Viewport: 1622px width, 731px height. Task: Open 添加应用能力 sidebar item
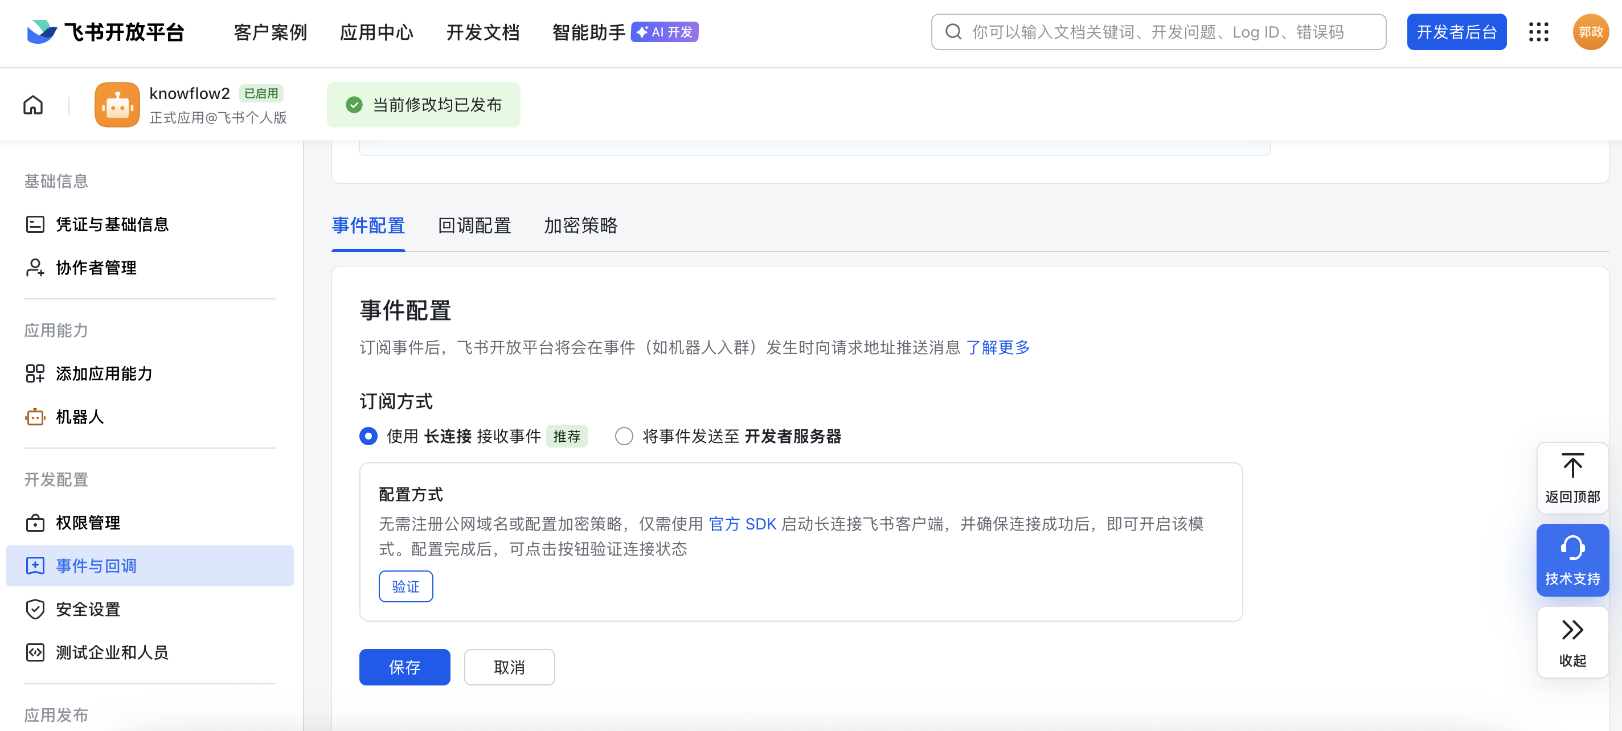tap(150, 373)
